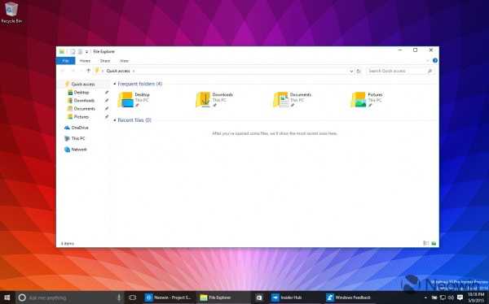Viewport: 489px width, 304px height.
Task: Open Action Center notifications icon
Action: [460, 297]
